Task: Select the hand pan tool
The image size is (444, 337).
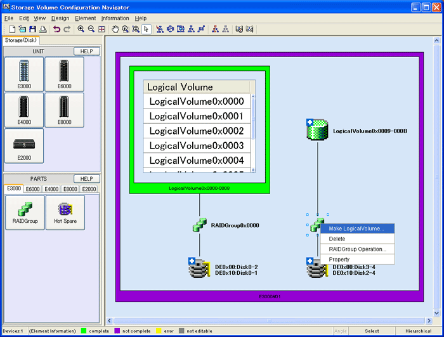Action: tap(115, 29)
